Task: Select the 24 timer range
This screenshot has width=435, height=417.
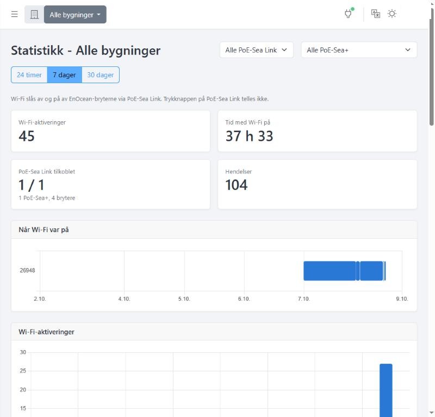Action: (x=29, y=74)
